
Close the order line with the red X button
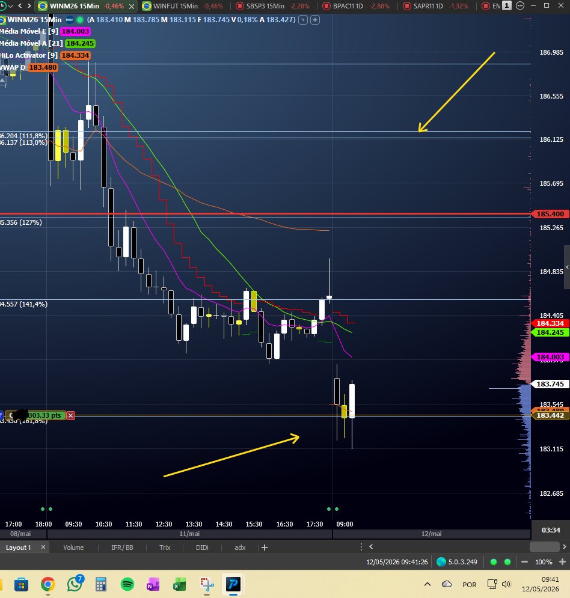70,415
